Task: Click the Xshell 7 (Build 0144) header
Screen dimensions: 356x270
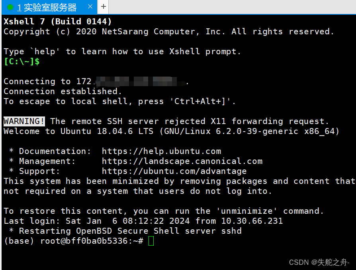Action: point(58,22)
